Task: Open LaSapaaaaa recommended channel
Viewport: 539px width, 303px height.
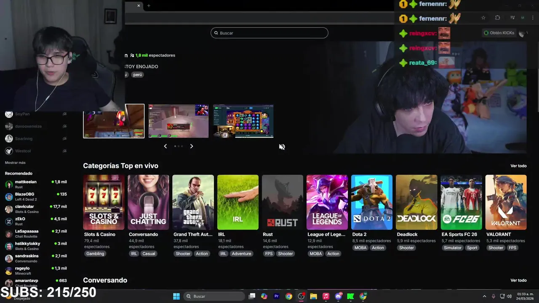Action: pyautogui.click(x=36, y=234)
